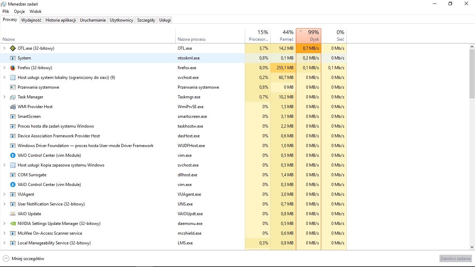The image size is (475, 267).
Task: Select the daemonu.exe process name
Action: [x=190, y=224]
